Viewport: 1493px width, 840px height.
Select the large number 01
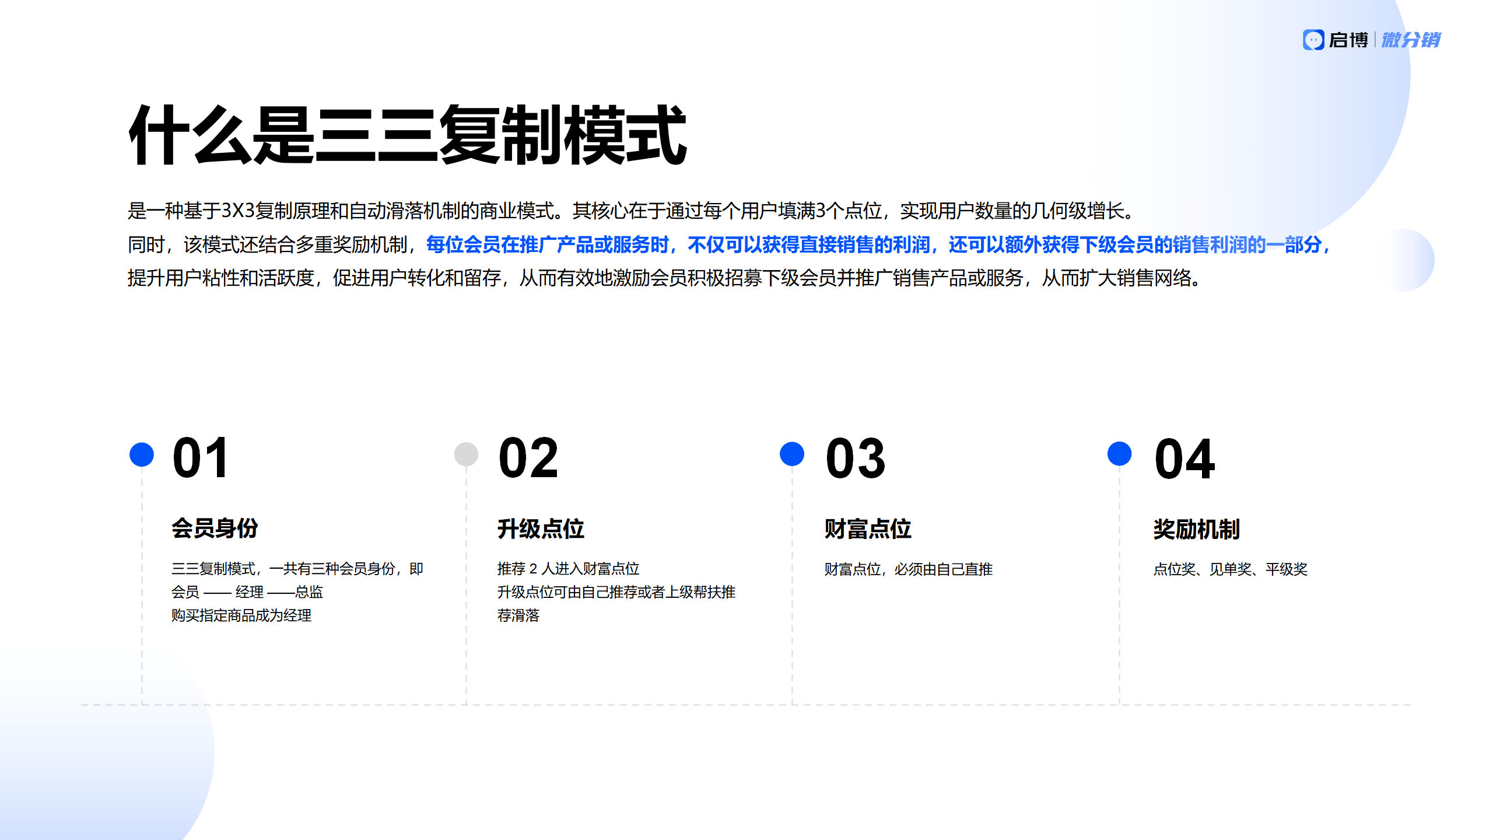pos(200,459)
